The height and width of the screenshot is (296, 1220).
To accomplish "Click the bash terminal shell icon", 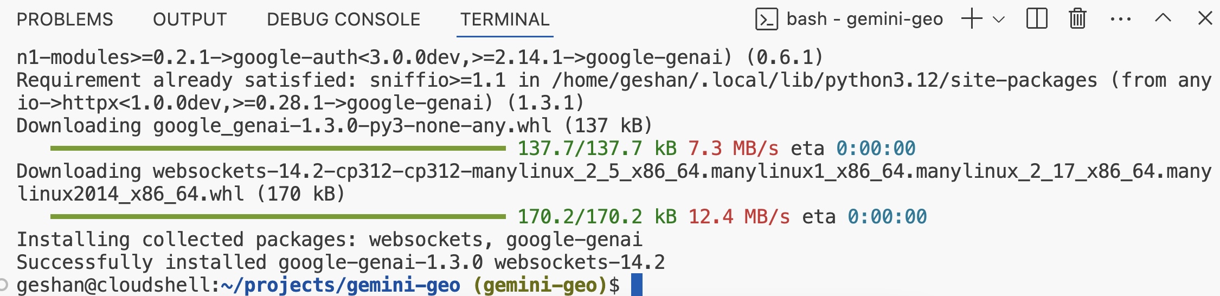I will (766, 20).
